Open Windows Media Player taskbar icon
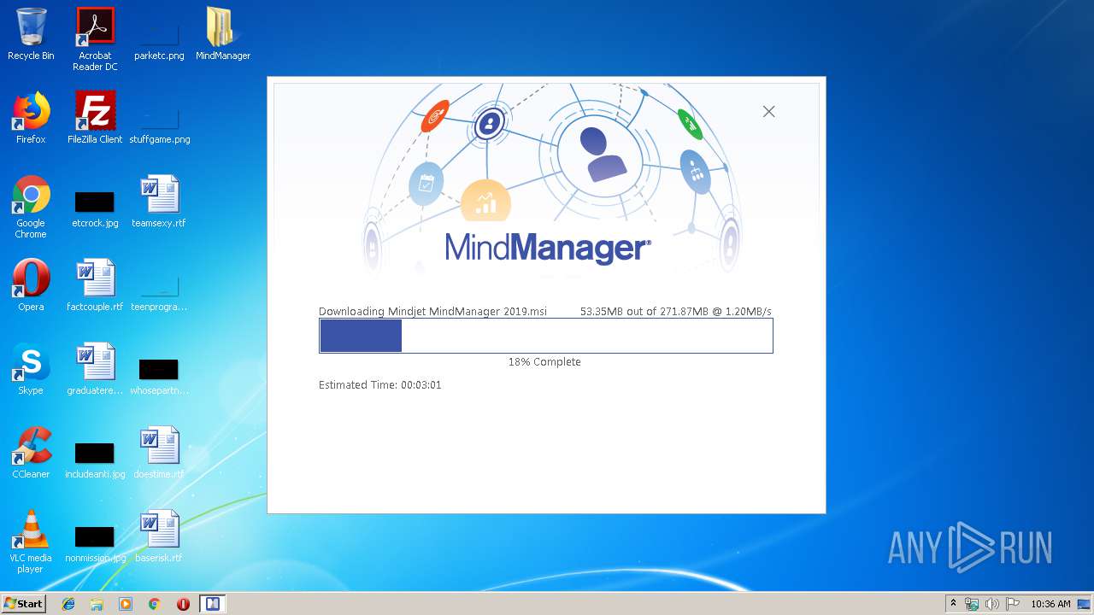1094x615 pixels. point(126,604)
